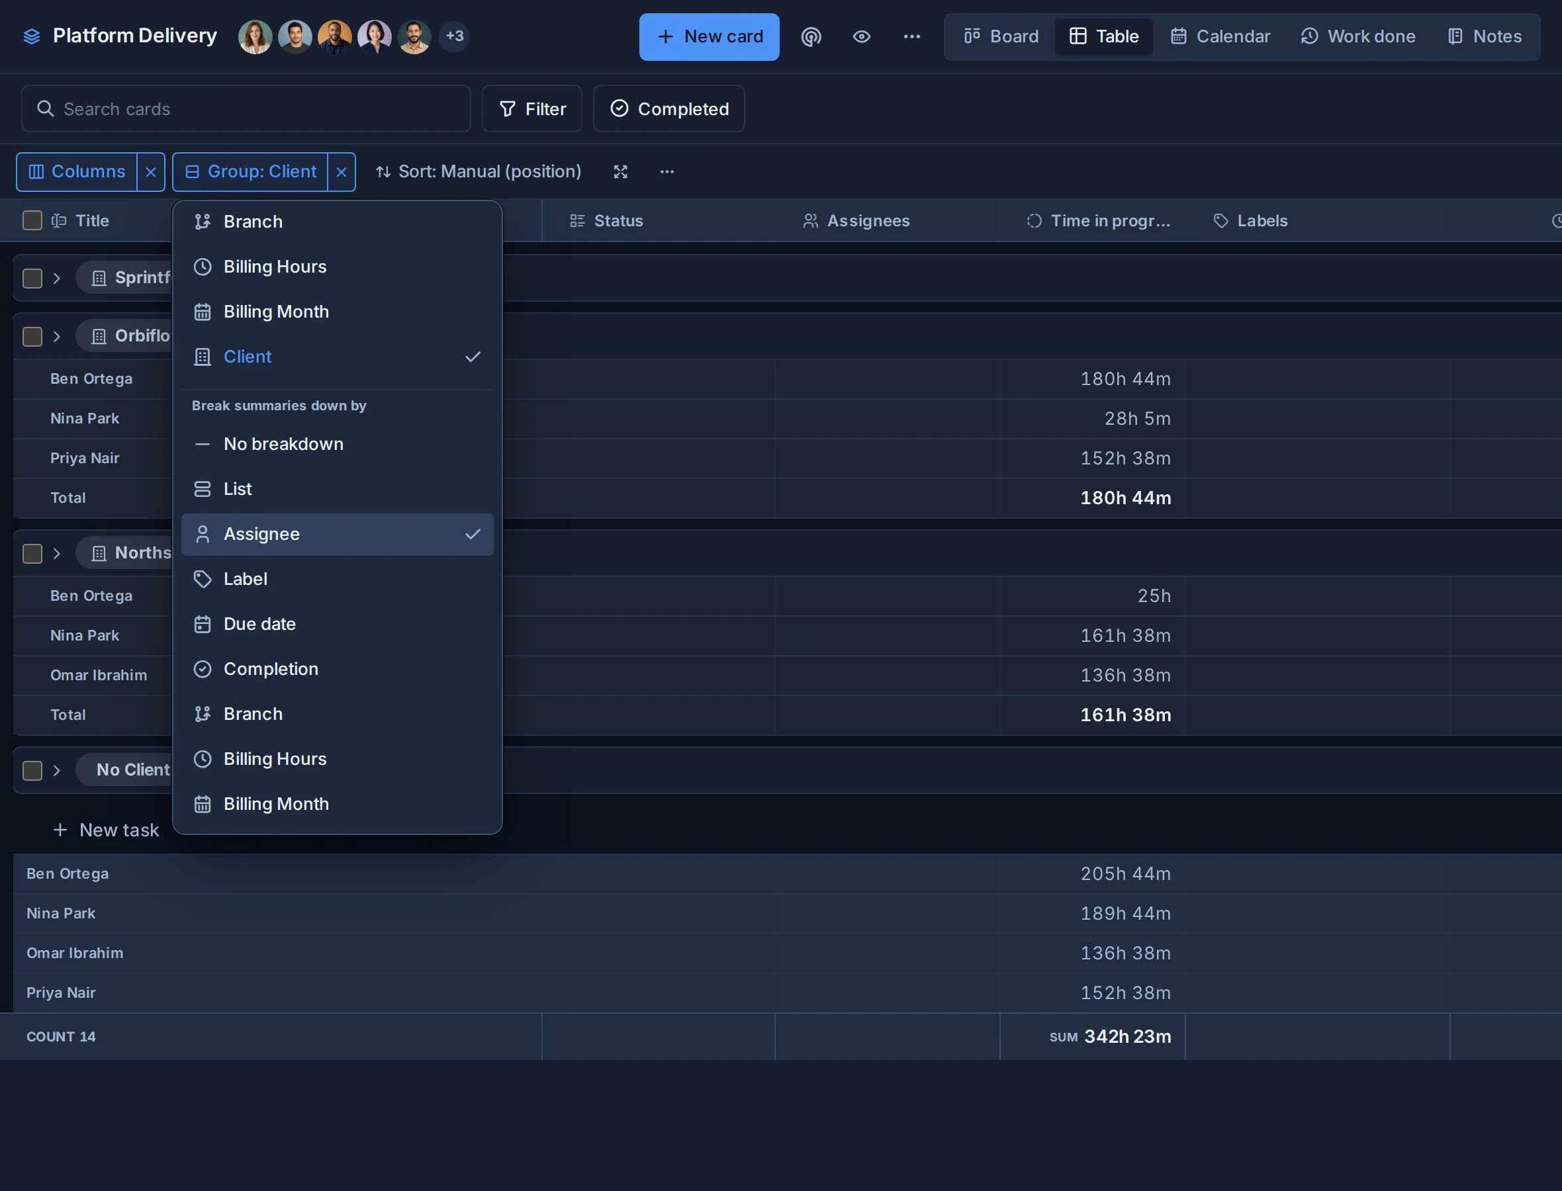The width and height of the screenshot is (1562, 1191).
Task: Click the Platform Delivery layers logo icon
Action: point(32,36)
